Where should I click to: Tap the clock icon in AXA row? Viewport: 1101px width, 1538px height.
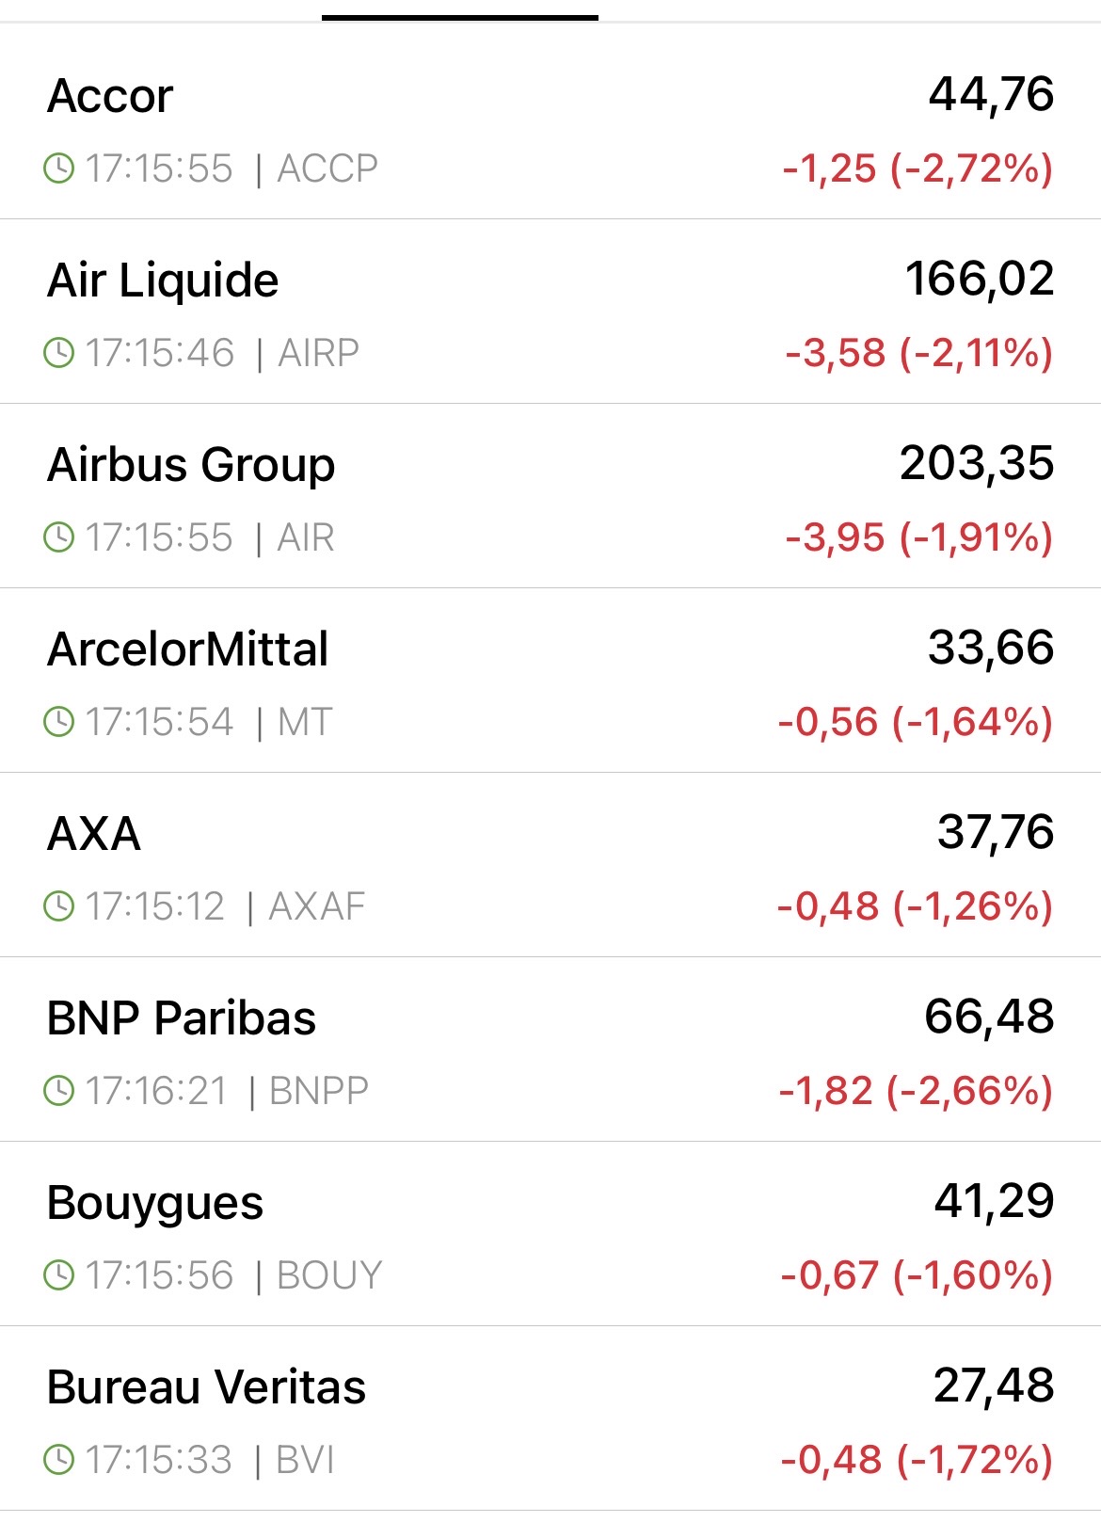coord(58,907)
